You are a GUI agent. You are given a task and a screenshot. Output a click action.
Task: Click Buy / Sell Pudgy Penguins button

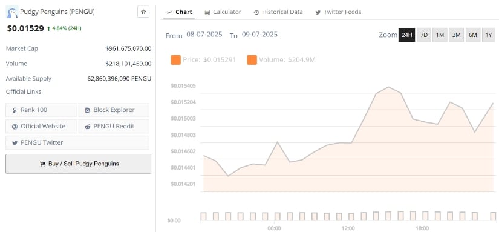click(78, 164)
